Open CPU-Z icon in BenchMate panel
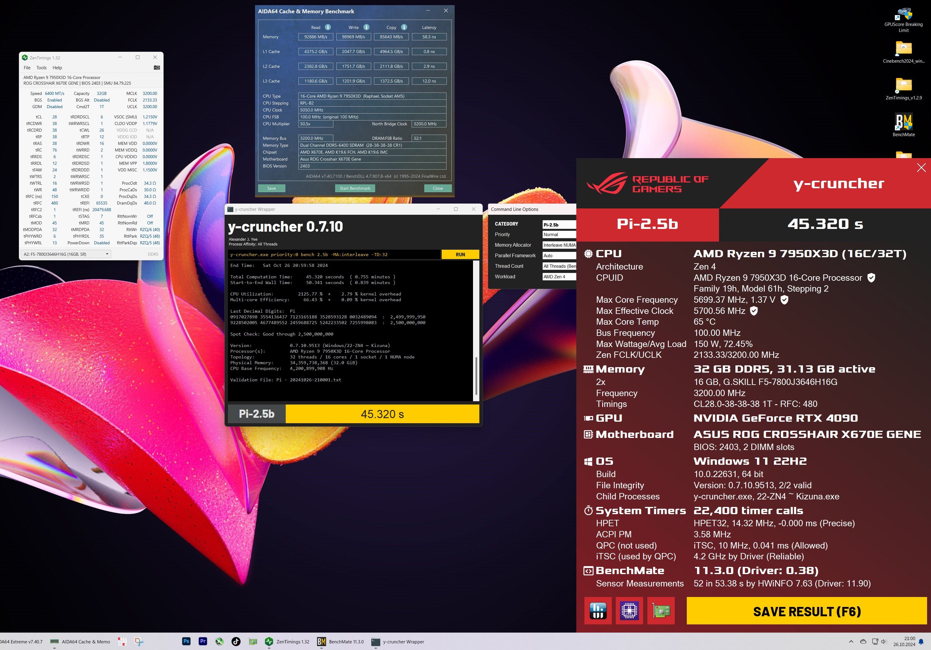This screenshot has width=931, height=650. [629, 610]
